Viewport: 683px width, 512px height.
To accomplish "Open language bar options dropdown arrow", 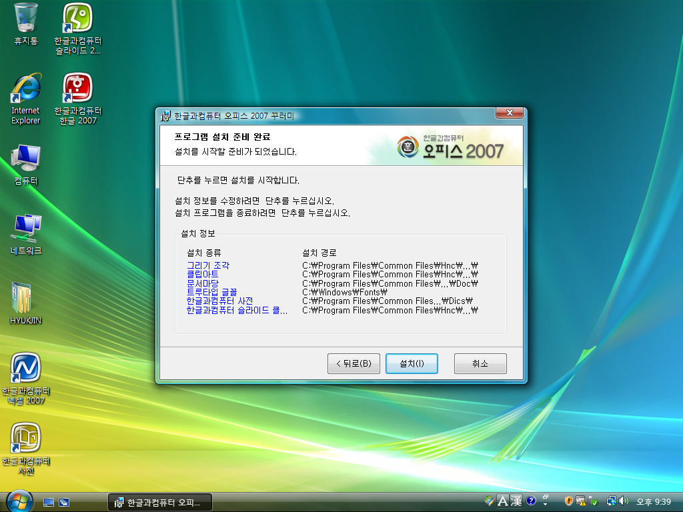I will click(545, 504).
